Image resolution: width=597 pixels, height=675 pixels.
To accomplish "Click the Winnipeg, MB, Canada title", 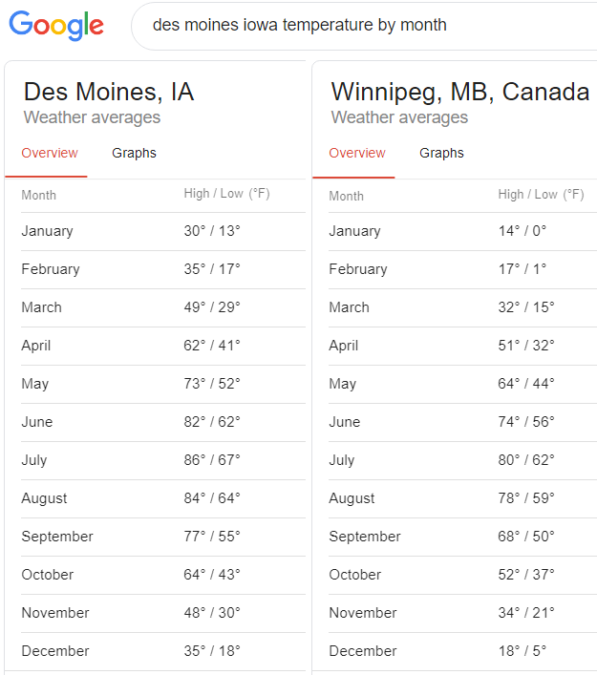I will coord(459,92).
